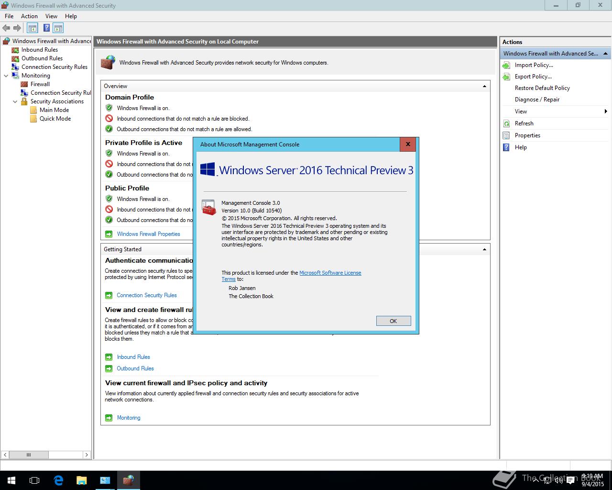Viewport: 612px width, 490px height.
Task: Click the console tree scroll right arrow
Action: click(x=87, y=455)
